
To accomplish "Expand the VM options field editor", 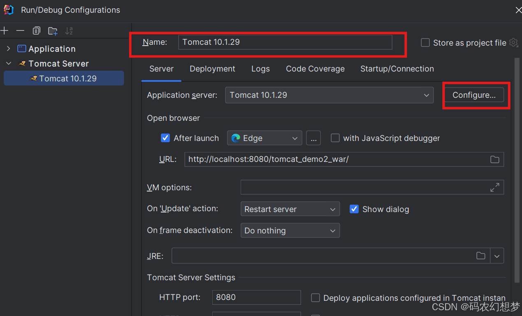I will [x=495, y=187].
